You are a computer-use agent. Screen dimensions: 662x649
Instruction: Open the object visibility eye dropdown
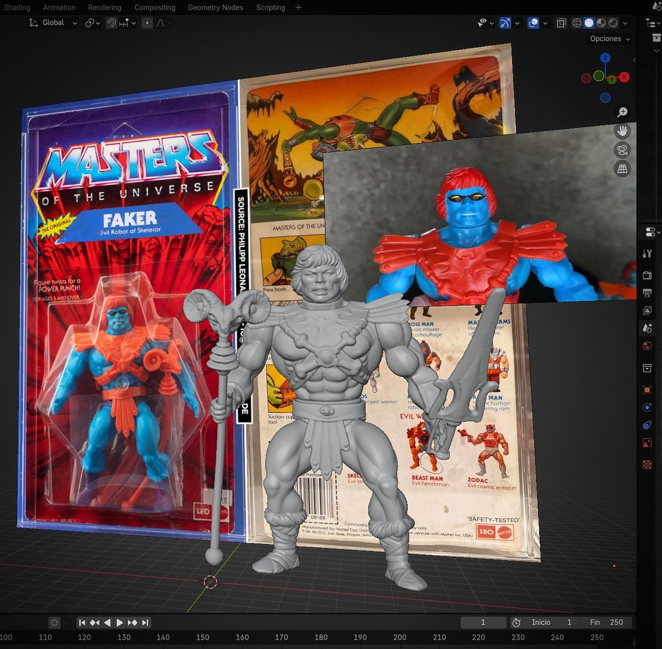click(486, 23)
